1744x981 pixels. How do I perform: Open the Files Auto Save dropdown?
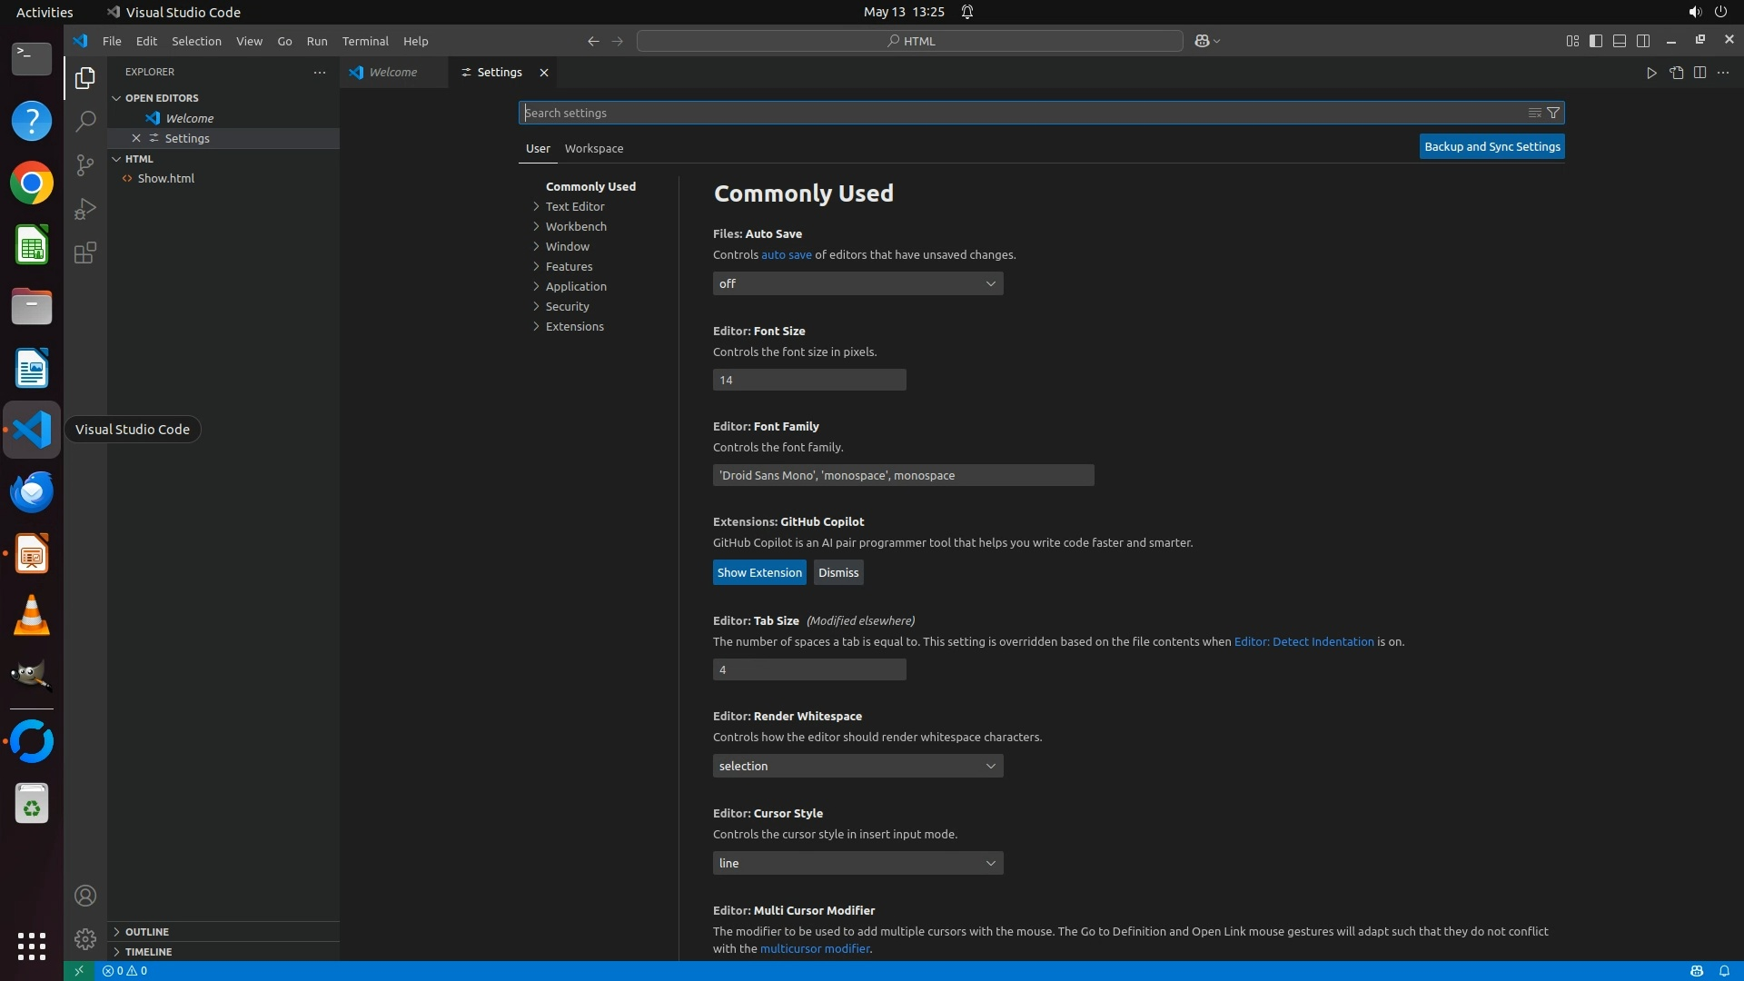[x=857, y=283]
